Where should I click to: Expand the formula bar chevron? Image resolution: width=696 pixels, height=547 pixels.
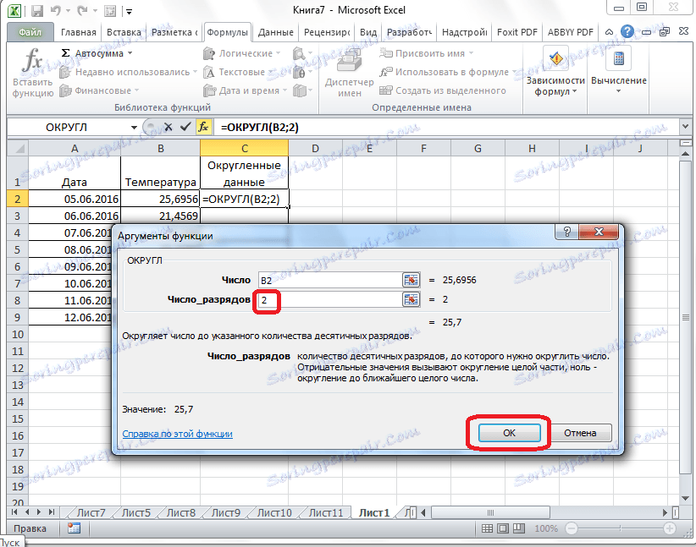tap(685, 127)
